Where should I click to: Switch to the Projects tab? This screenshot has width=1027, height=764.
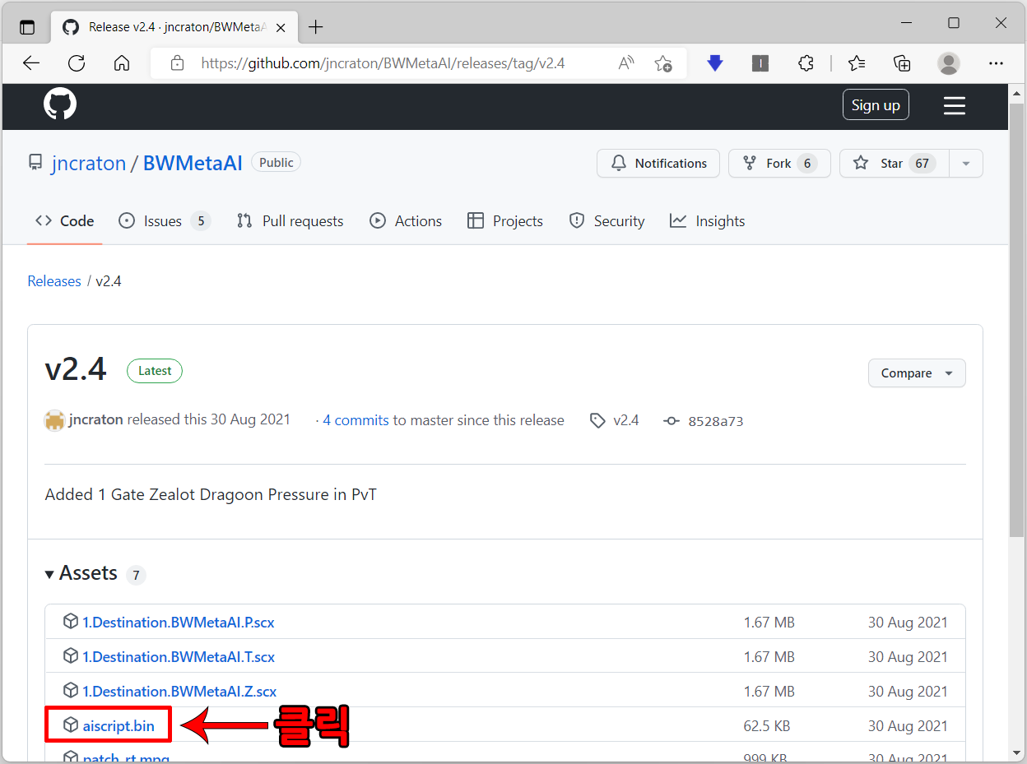505,220
